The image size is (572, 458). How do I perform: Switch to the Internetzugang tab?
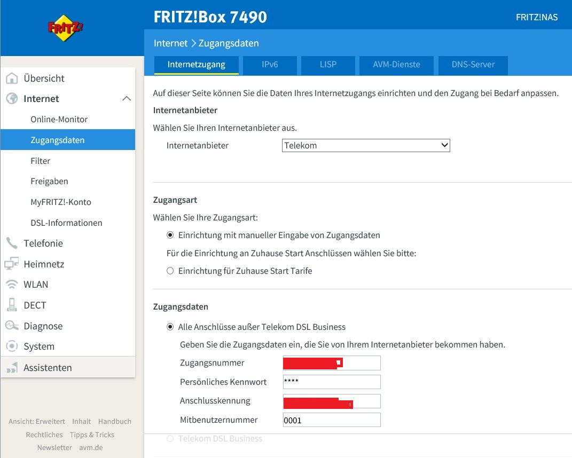tap(196, 65)
